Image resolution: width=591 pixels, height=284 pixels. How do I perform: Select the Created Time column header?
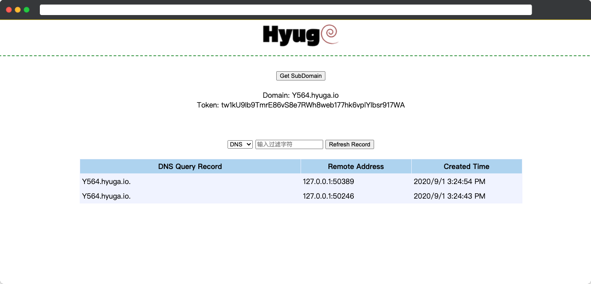[x=467, y=166]
